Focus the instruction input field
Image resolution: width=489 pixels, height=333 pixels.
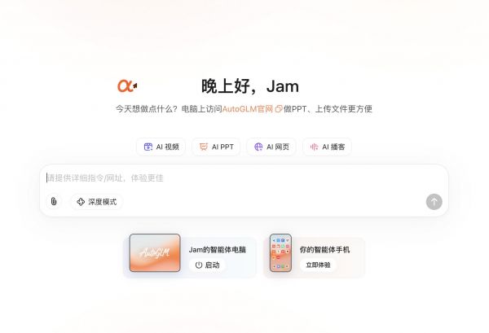click(244, 178)
